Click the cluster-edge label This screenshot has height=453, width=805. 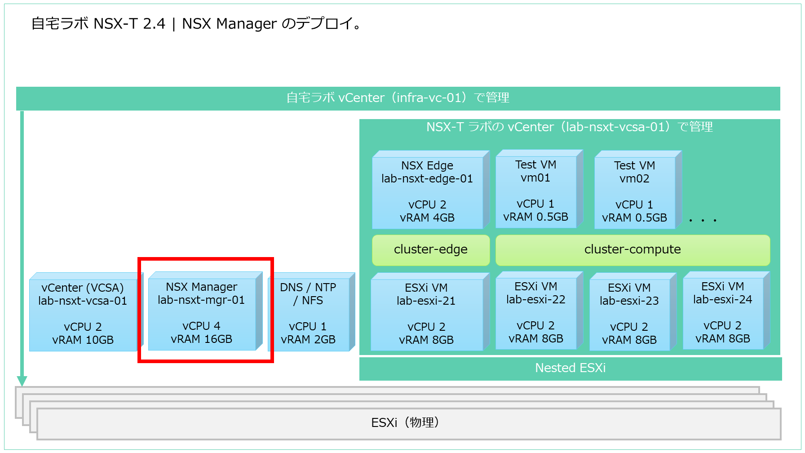(431, 250)
